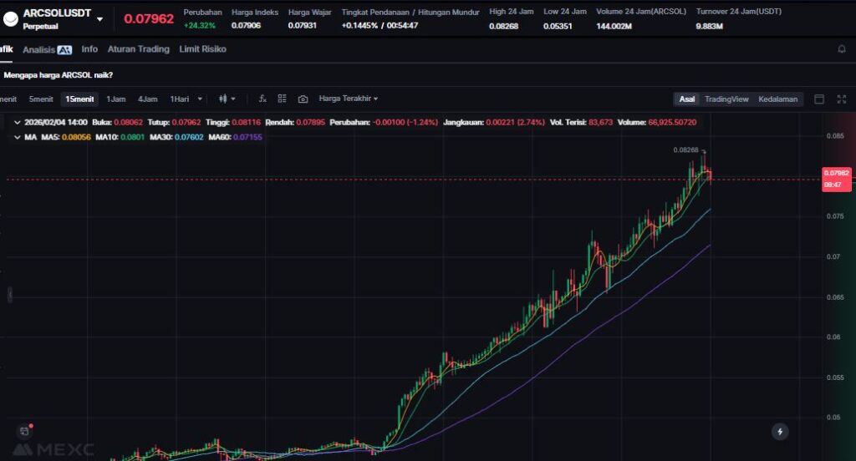Image resolution: width=856 pixels, height=461 pixels.
Task: Expand the Harga Terakhir dropdown
Action: [x=349, y=99]
